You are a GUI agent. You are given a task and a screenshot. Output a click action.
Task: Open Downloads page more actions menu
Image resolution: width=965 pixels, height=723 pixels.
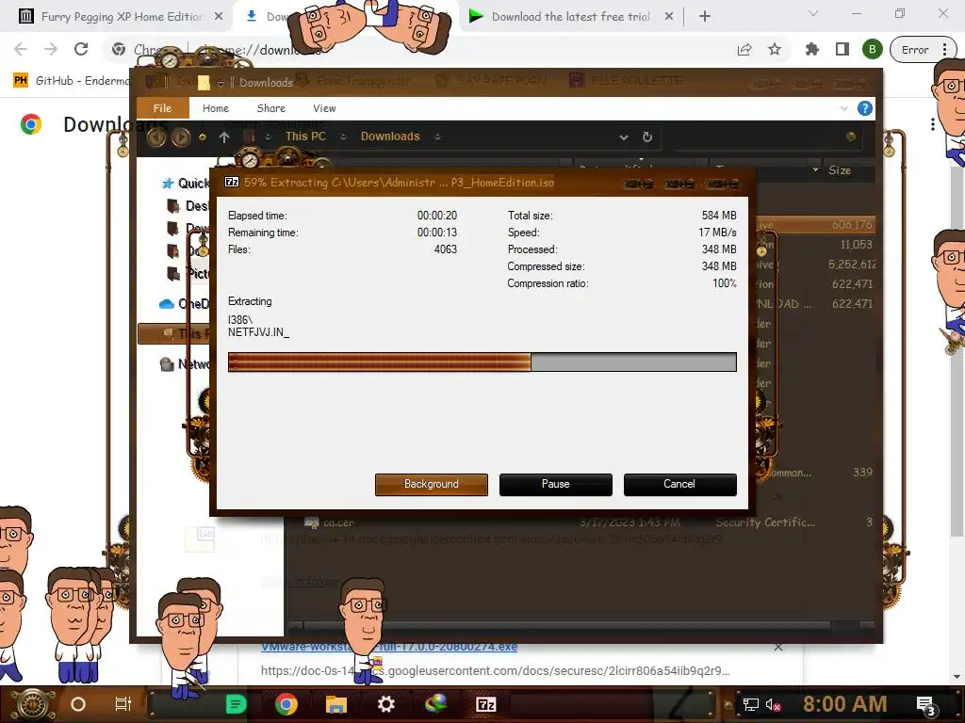click(x=933, y=125)
